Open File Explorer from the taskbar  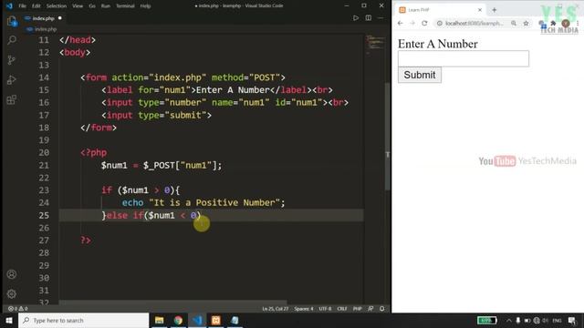point(160,320)
